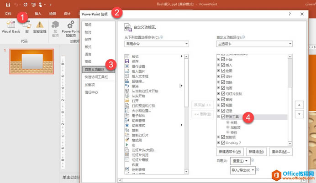Switch to the 插入 ribbon tab
This screenshot has width=316, height=183.
click(38, 14)
